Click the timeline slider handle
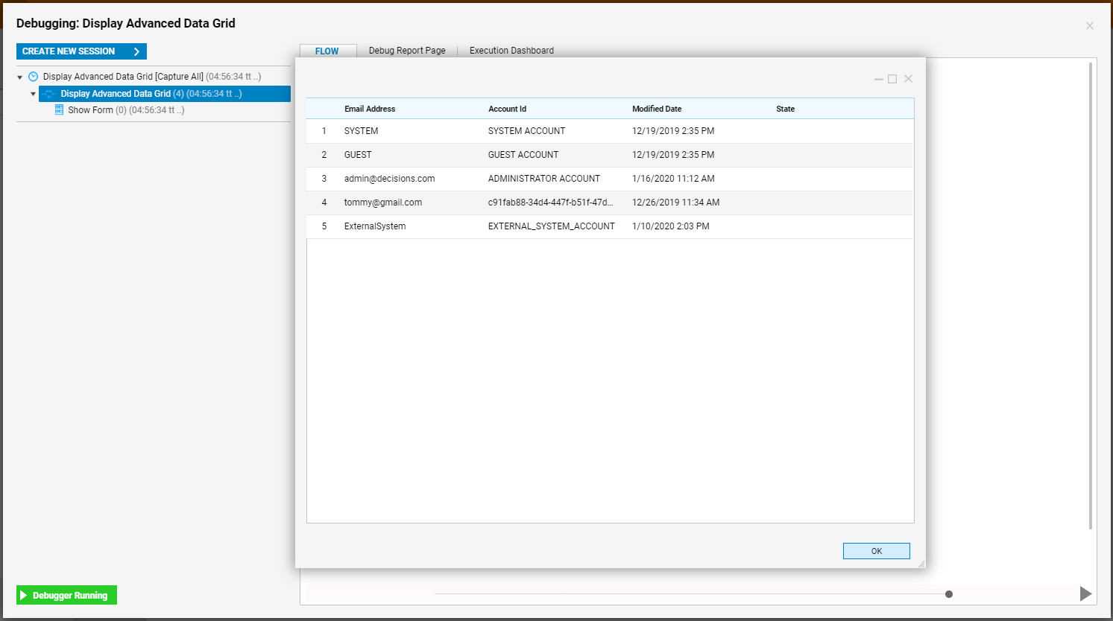1113x621 pixels. 949,594
